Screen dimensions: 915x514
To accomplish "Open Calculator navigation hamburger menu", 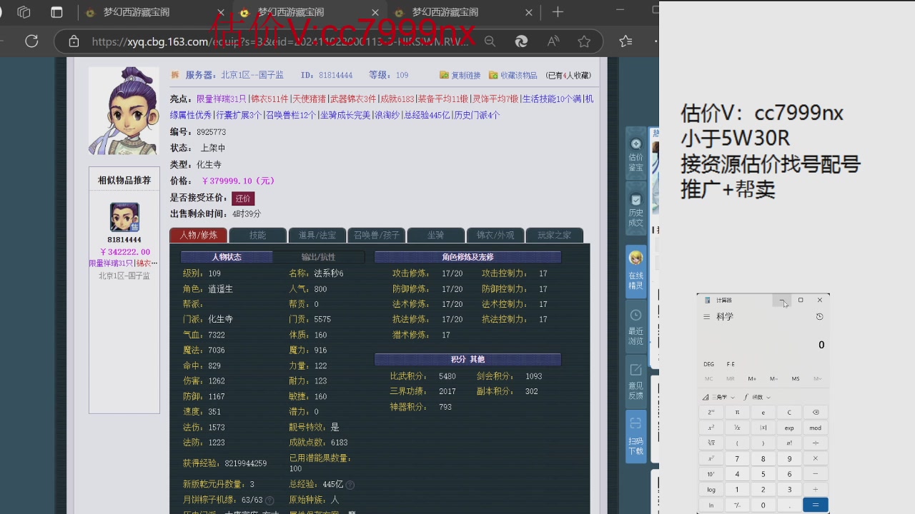I will [706, 316].
